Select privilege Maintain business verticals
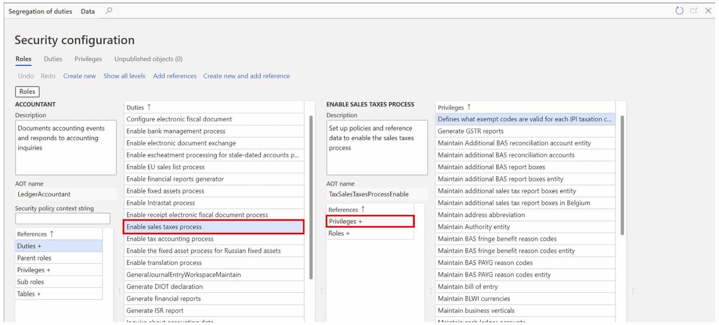The width and height of the screenshot is (719, 325). [x=525, y=311]
